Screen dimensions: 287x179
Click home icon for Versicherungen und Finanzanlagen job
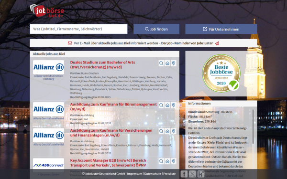[x=167, y=131]
